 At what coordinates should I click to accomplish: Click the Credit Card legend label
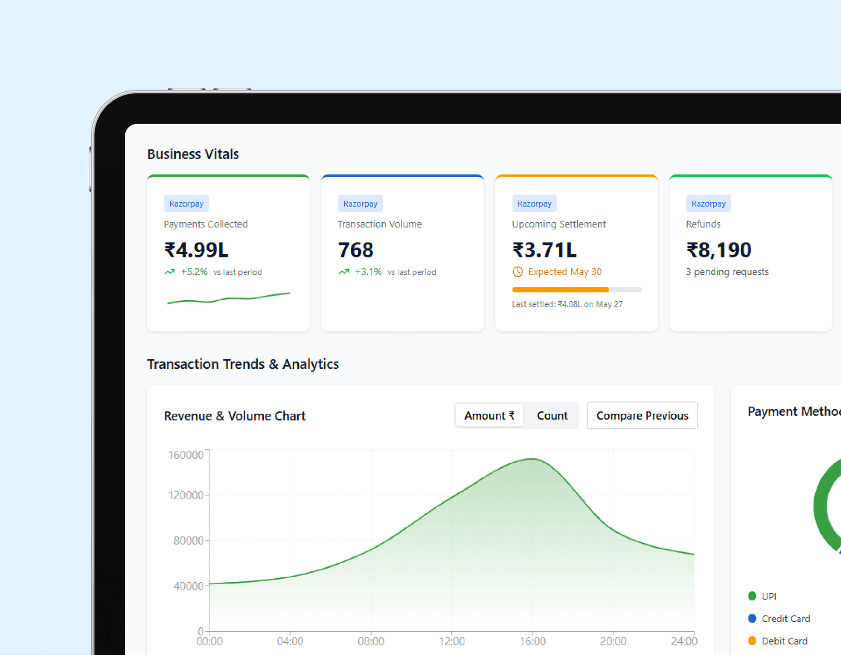[x=786, y=619]
